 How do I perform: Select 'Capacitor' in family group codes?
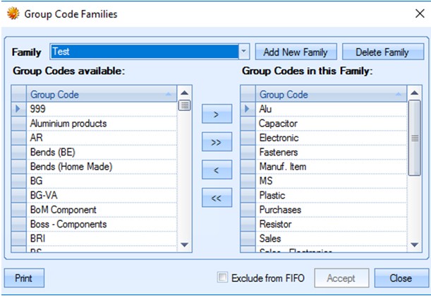tap(279, 124)
